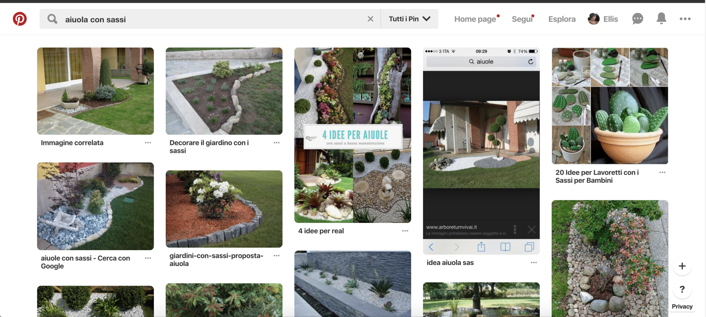Clear the search field with the X
706x317 pixels.
[370, 19]
